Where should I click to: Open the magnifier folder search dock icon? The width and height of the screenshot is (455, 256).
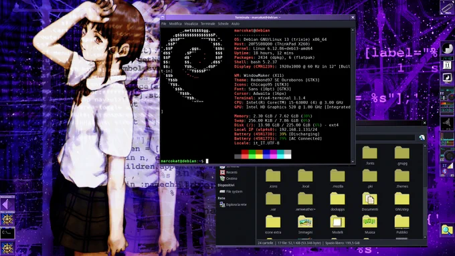(447, 230)
